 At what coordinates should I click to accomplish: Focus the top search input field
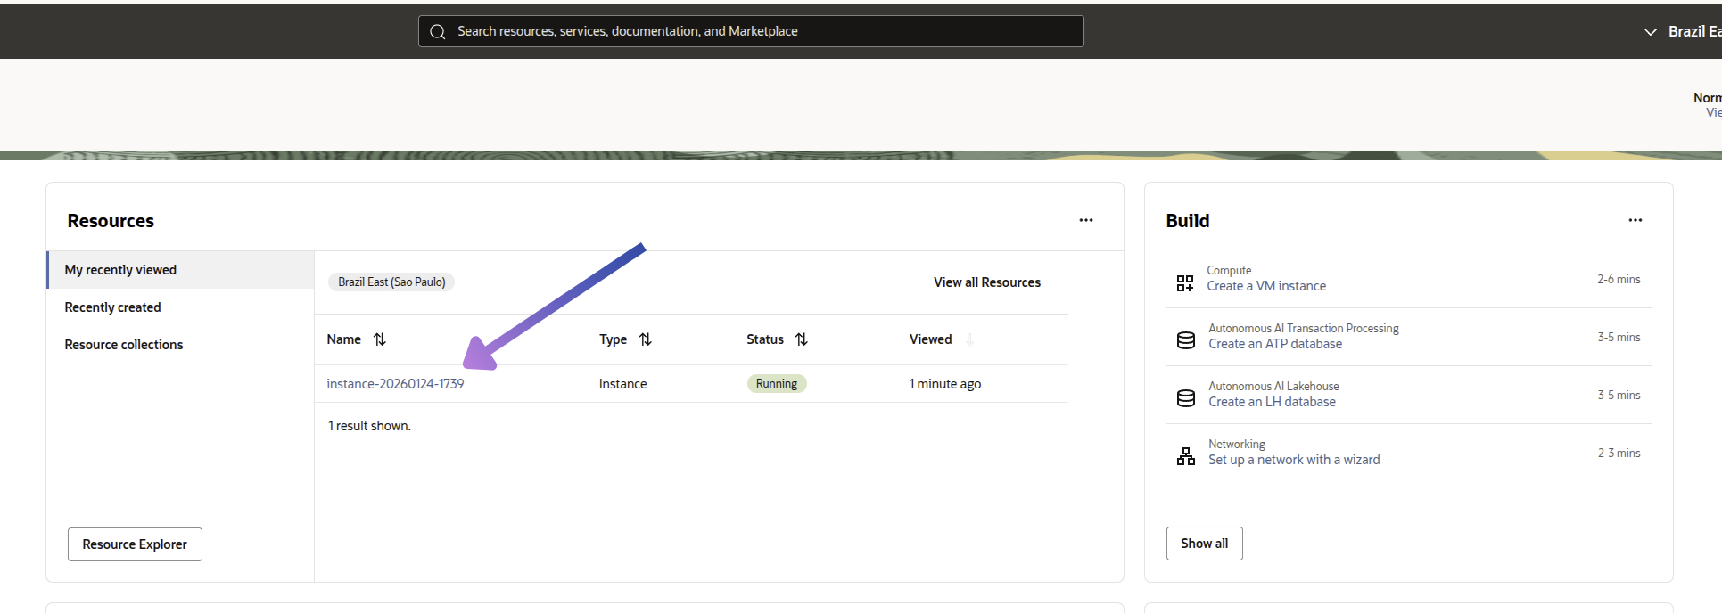tap(758, 31)
